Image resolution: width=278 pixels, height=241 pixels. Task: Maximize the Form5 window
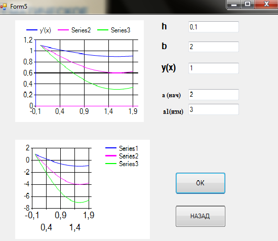[248, 4]
